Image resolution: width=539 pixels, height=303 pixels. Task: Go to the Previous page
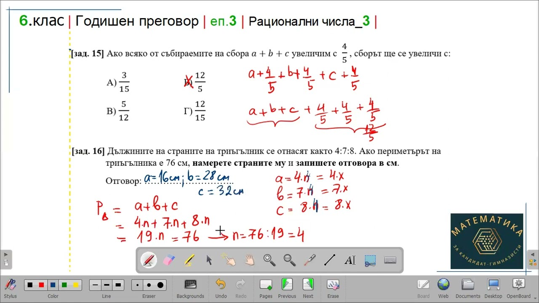click(x=287, y=288)
